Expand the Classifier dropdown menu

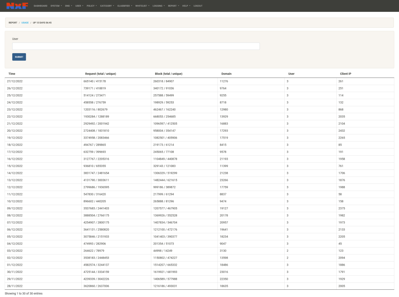point(125,6)
